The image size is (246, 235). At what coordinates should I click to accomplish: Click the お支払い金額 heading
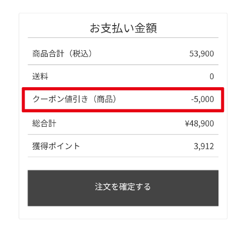pyautogui.click(x=123, y=28)
